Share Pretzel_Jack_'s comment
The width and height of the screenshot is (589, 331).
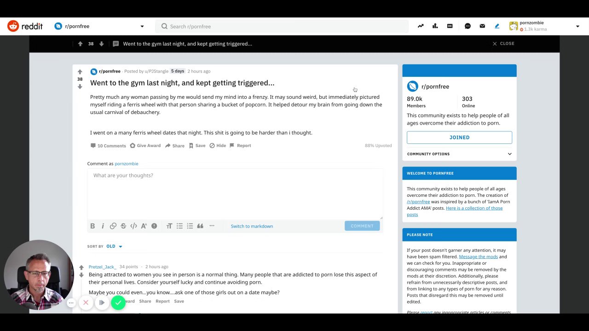coord(145,301)
